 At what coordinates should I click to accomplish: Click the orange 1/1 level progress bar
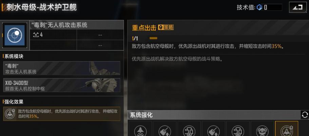point(153,38)
